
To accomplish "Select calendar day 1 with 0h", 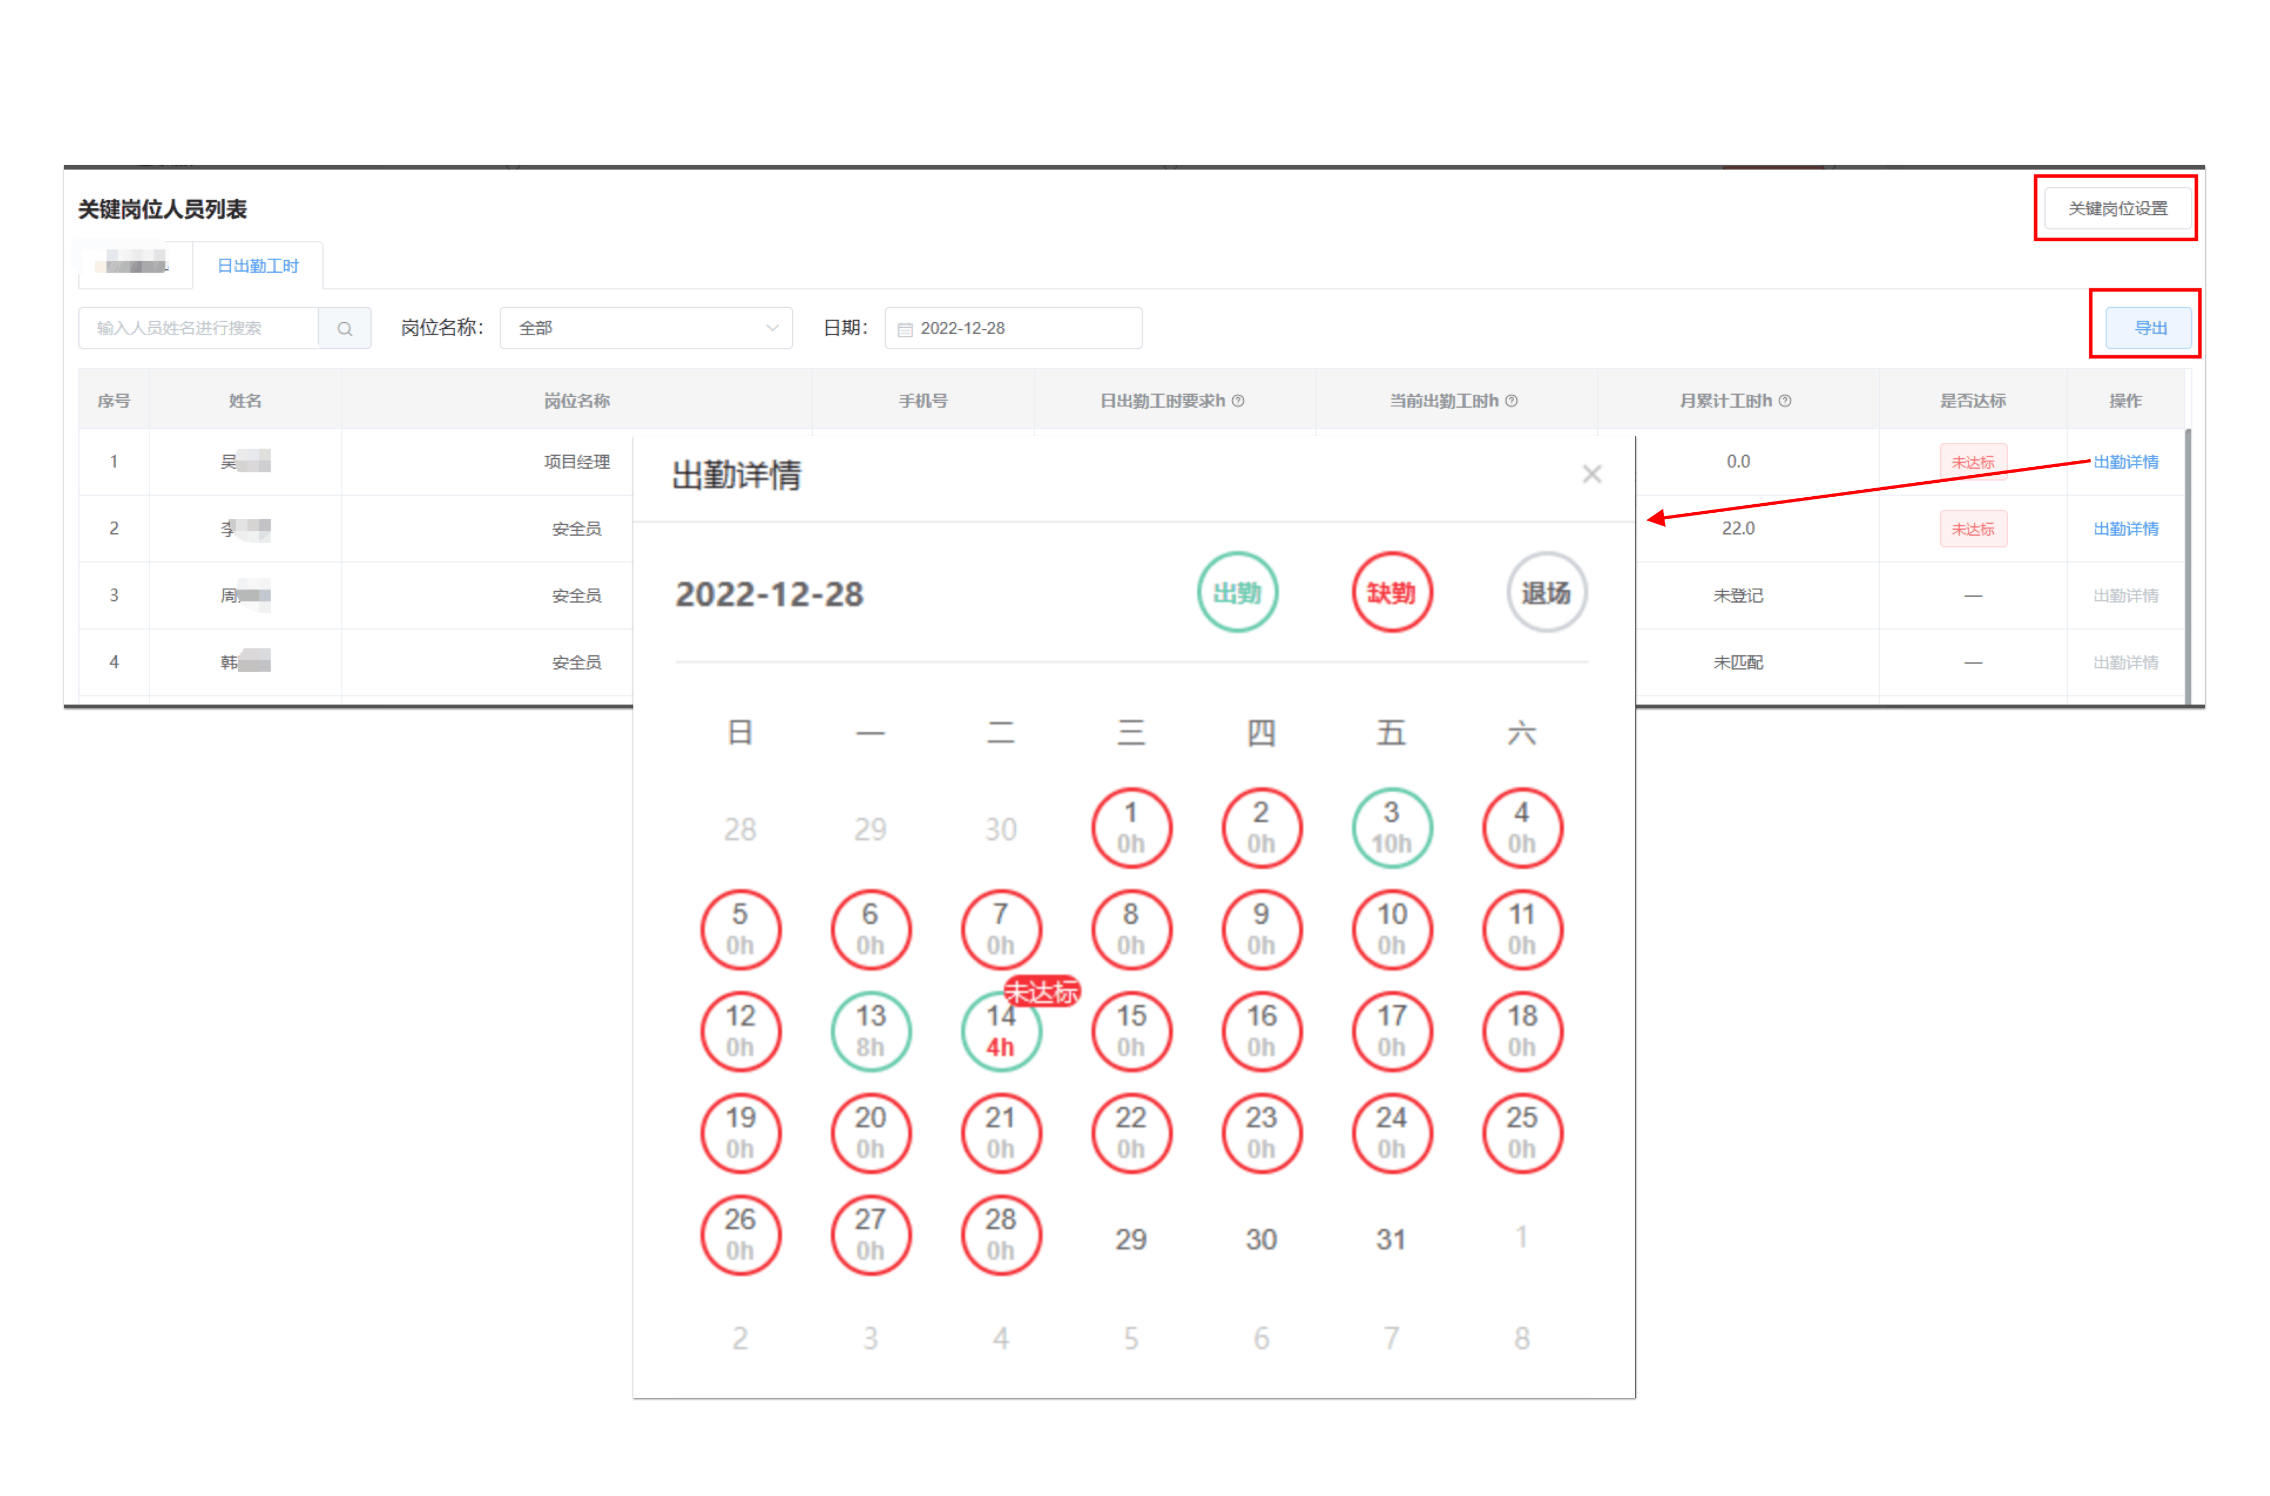I will click(1131, 827).
